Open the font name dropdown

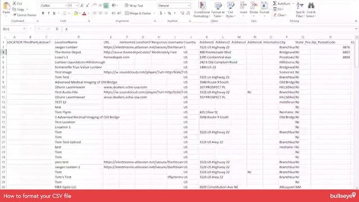66,6
